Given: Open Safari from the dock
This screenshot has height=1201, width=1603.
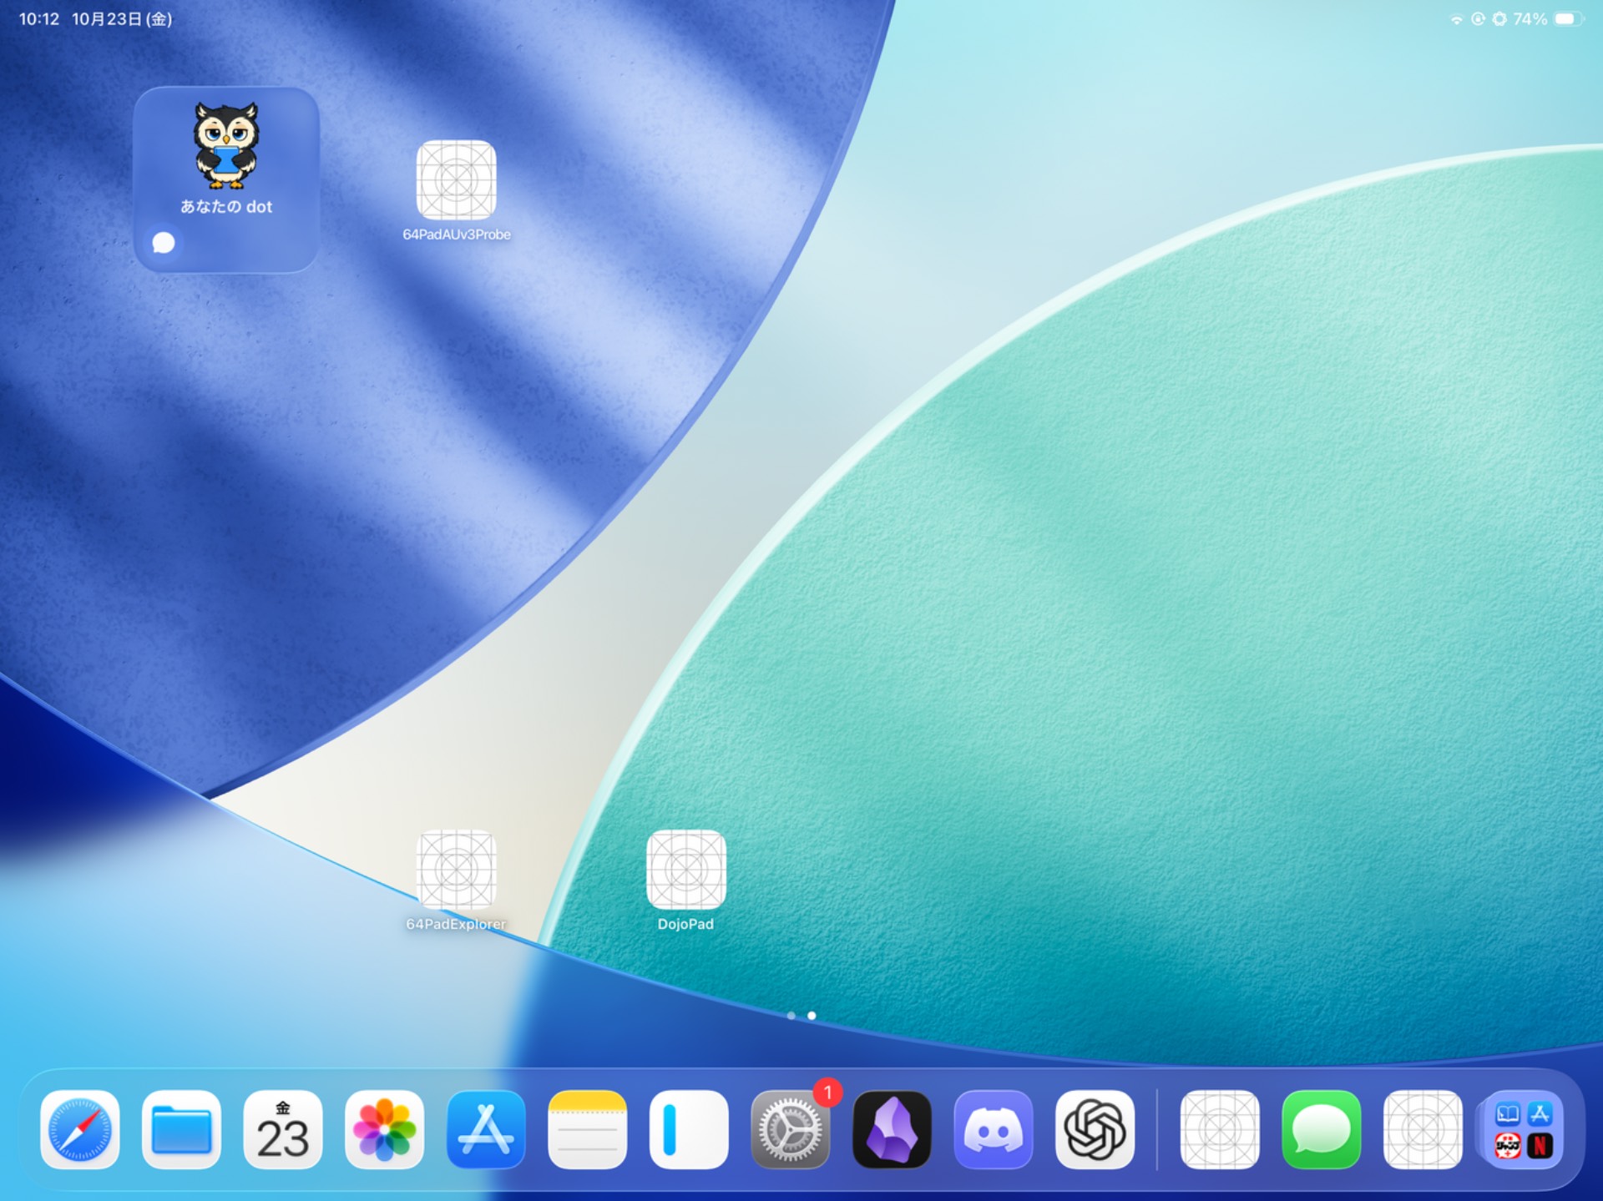Looking at the screenshot, I should [x=80, y=1130].
